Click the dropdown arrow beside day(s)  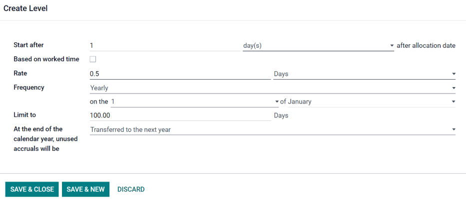[x=392, y=46]
